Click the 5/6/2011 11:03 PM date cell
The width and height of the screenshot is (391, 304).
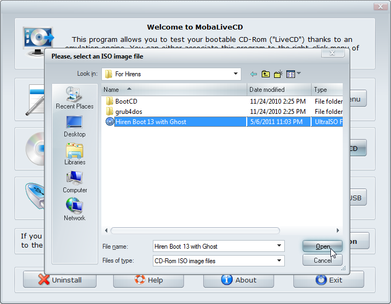(276, 121)
